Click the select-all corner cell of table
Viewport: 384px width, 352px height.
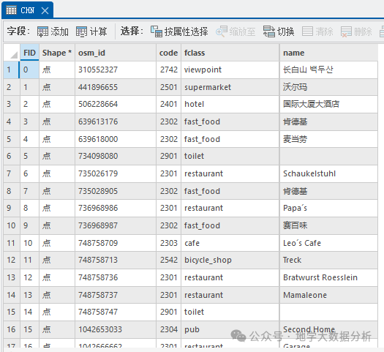[x=12, y=53]
